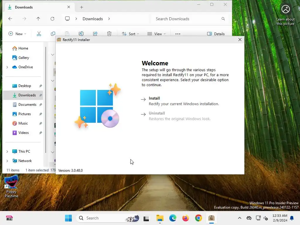Launch Firefox from taskbar
Screen dimensions: 300x225
point(185,218)
